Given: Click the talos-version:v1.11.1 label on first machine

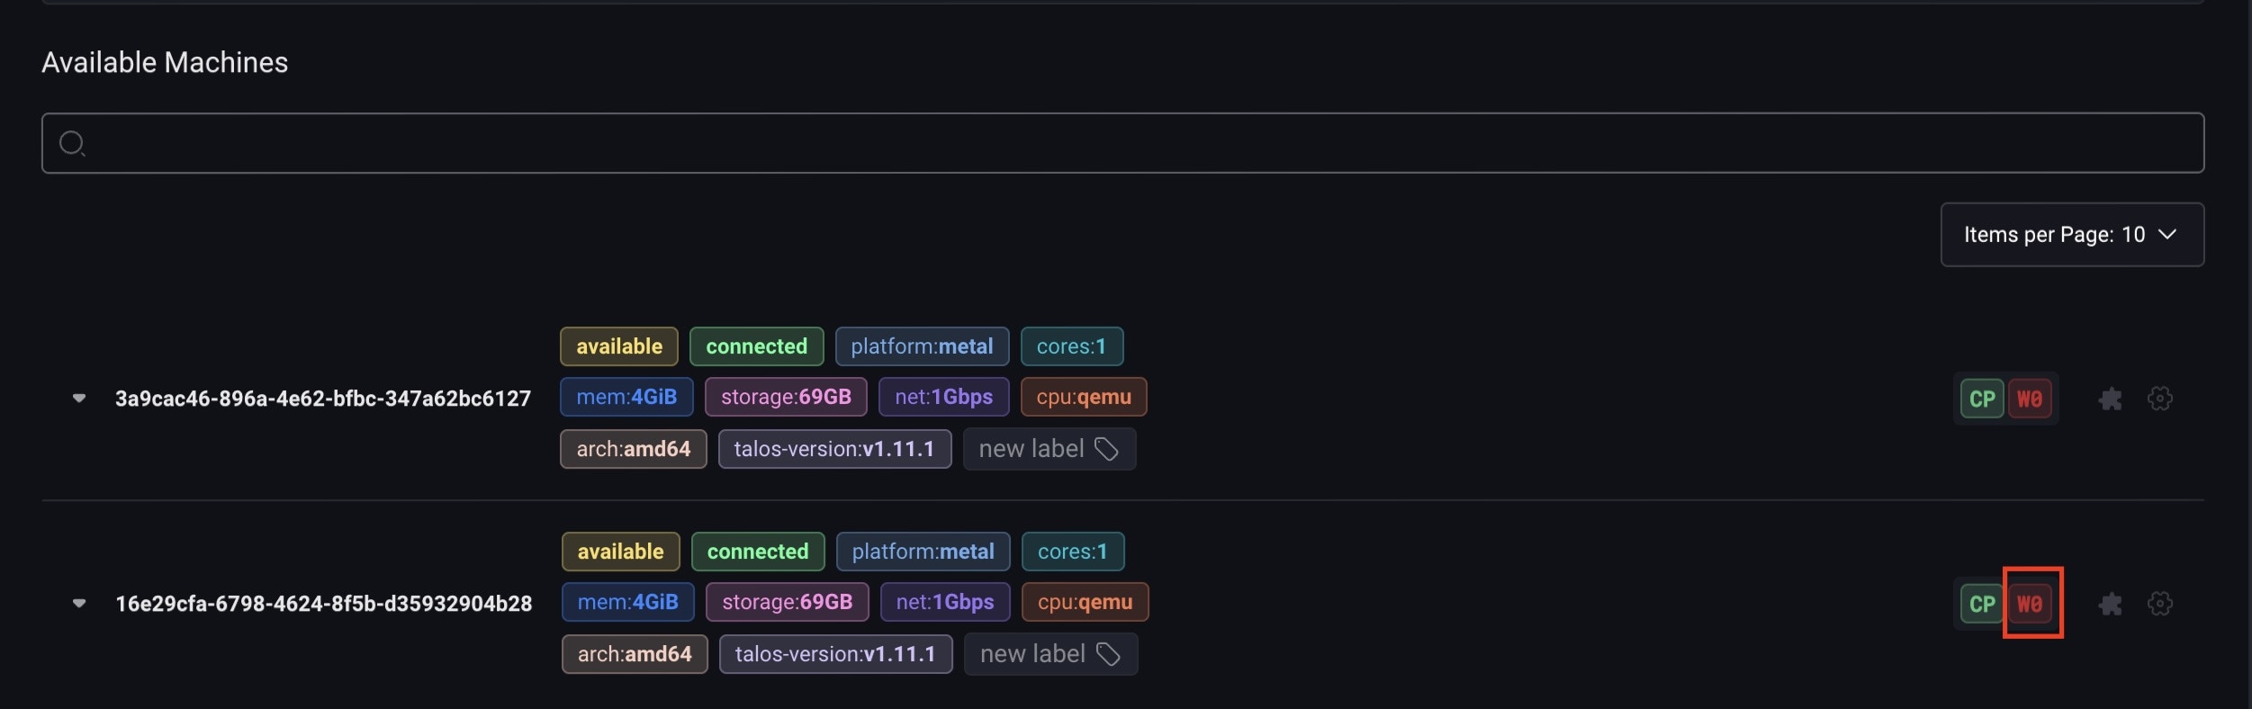Looking at the screenshot, I should (834, 448).
